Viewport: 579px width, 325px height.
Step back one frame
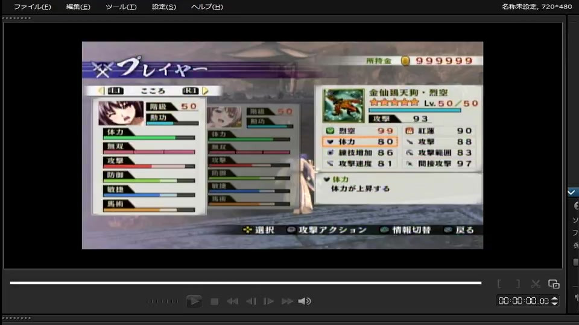(251, 302)
